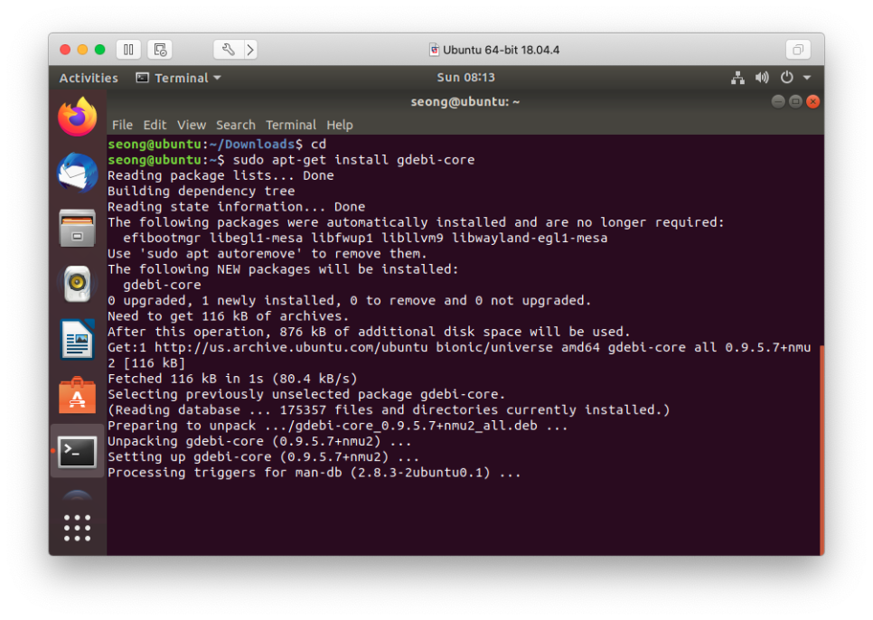Click the mac green fullscreen button

[x=99, y=50]
